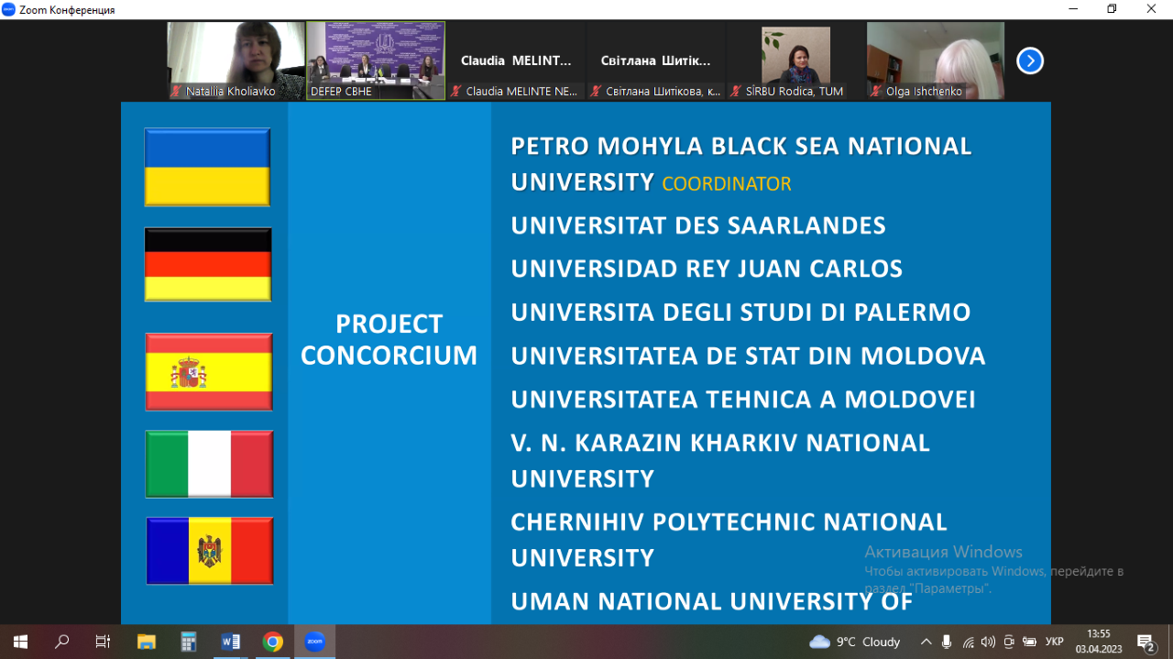Click the microphone icon in the system tray
The width and height of the screenshot is (1173, 659).
947,642
